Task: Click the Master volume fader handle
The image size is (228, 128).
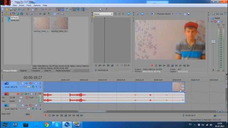Action: pyautogui.click(x=213, y=42)
